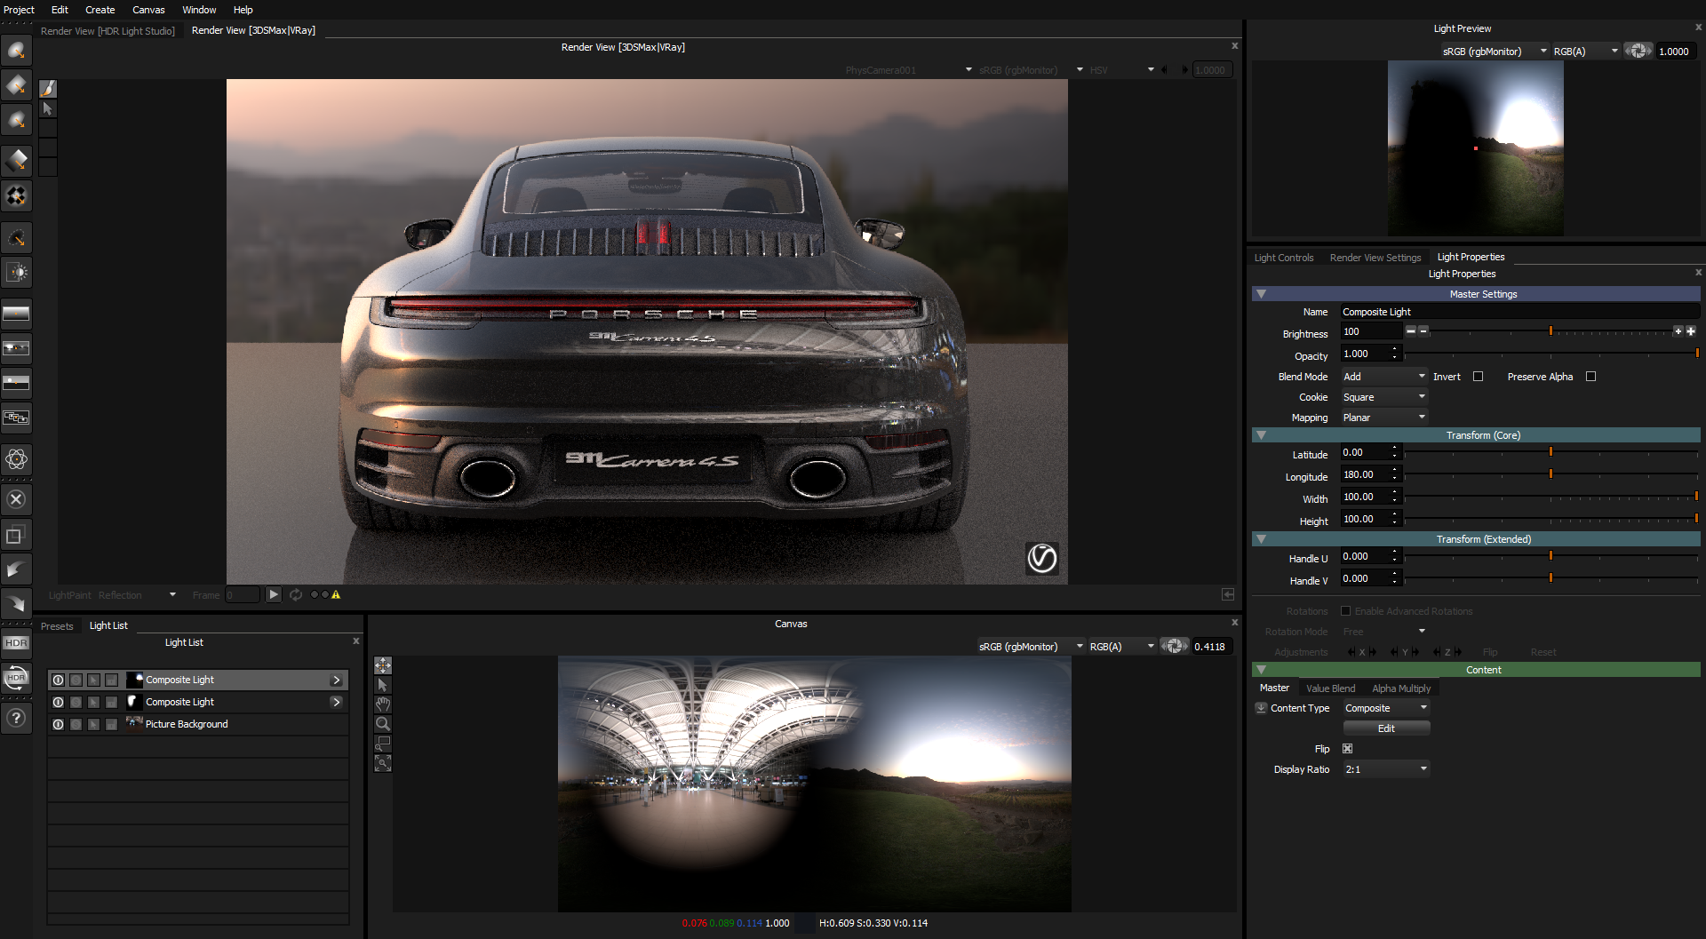The height and width of the screenshot is (939, 1706).
Task: Open the Blend Mode dropdown
Action: pyautogui.click(x=1383, y=377)
